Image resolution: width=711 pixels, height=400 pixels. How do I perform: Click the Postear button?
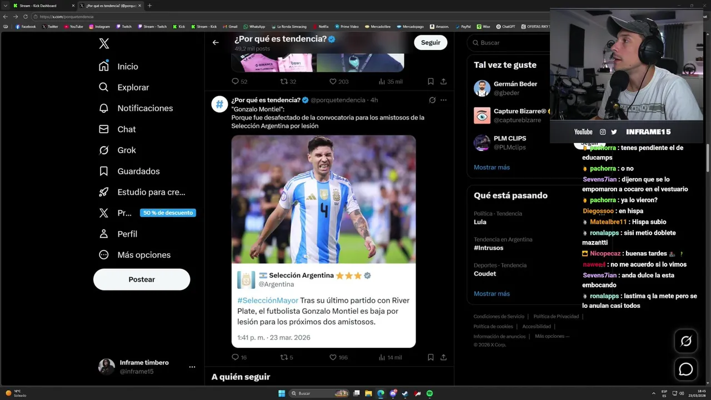coord(142,279)
